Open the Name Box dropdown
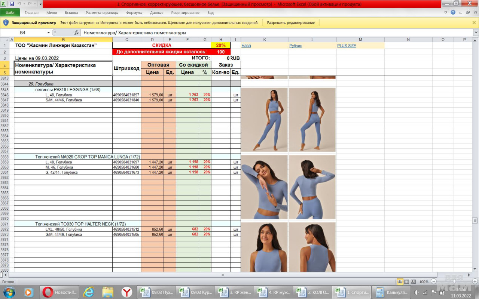 (48, 33)
